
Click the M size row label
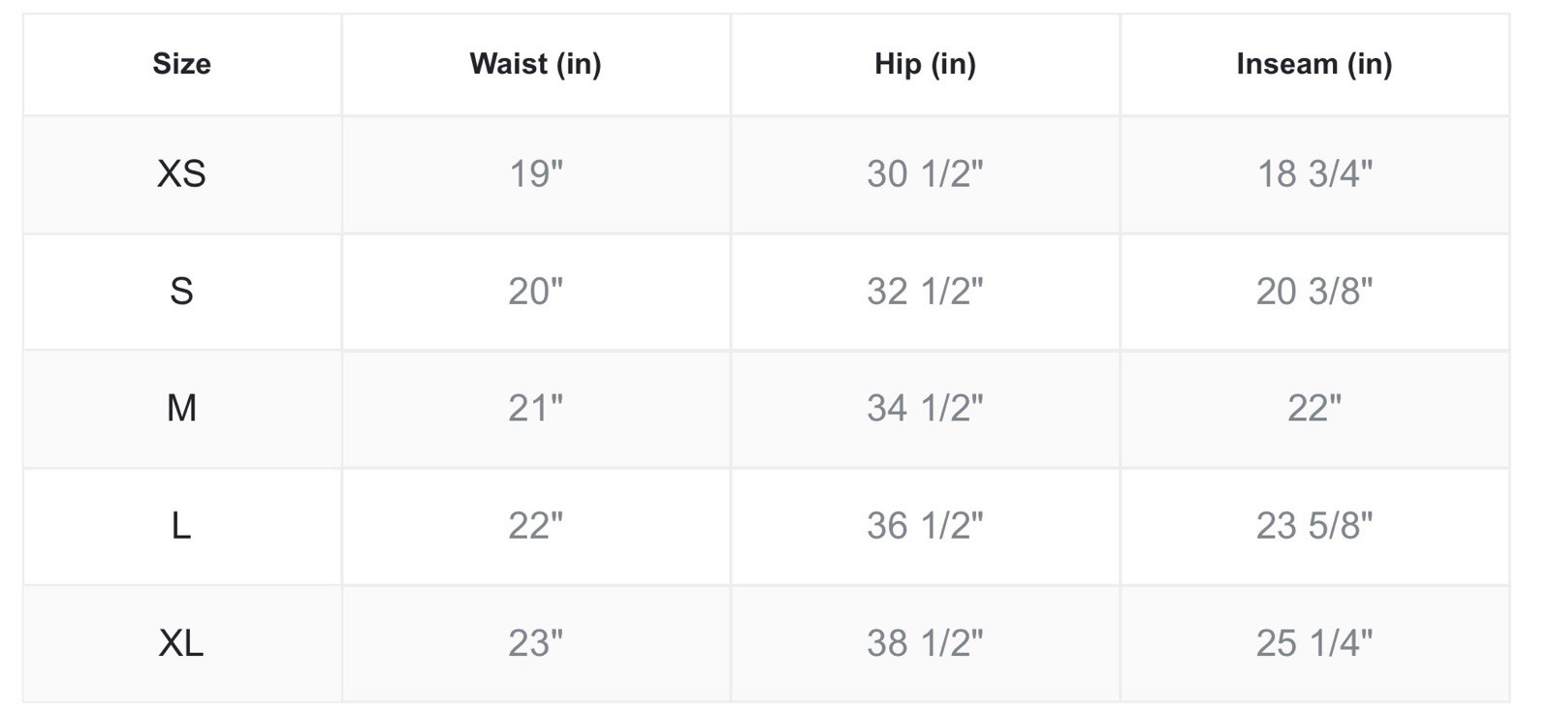point(181,409)
